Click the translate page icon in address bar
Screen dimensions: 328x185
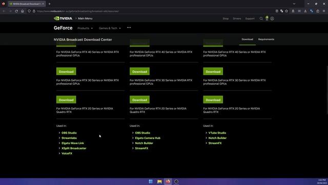pos(282,11)
